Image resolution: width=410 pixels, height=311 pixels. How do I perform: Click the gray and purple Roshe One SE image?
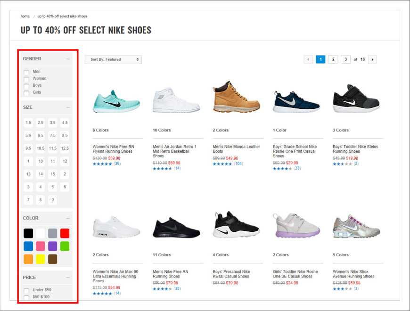click(296, 226)
